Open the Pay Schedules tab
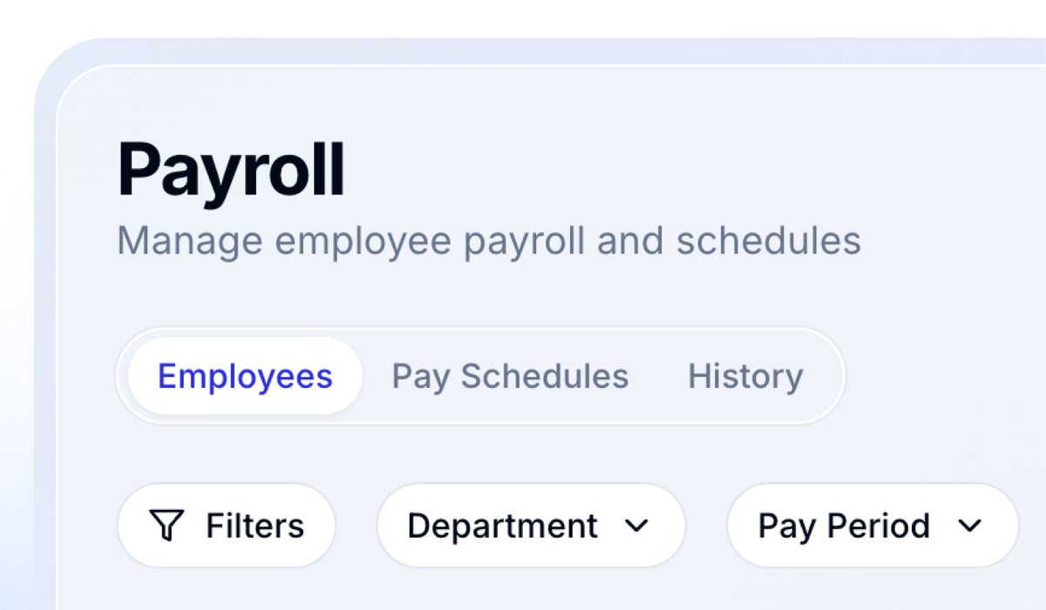Image resolution: width=1046 pixels, height=610 pixels. coord(510,376)
